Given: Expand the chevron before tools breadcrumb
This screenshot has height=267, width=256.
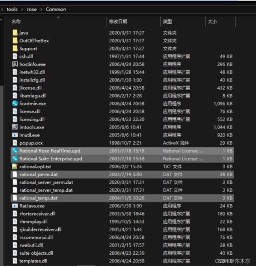Looking at the screenshot, I should coord(2,9).
